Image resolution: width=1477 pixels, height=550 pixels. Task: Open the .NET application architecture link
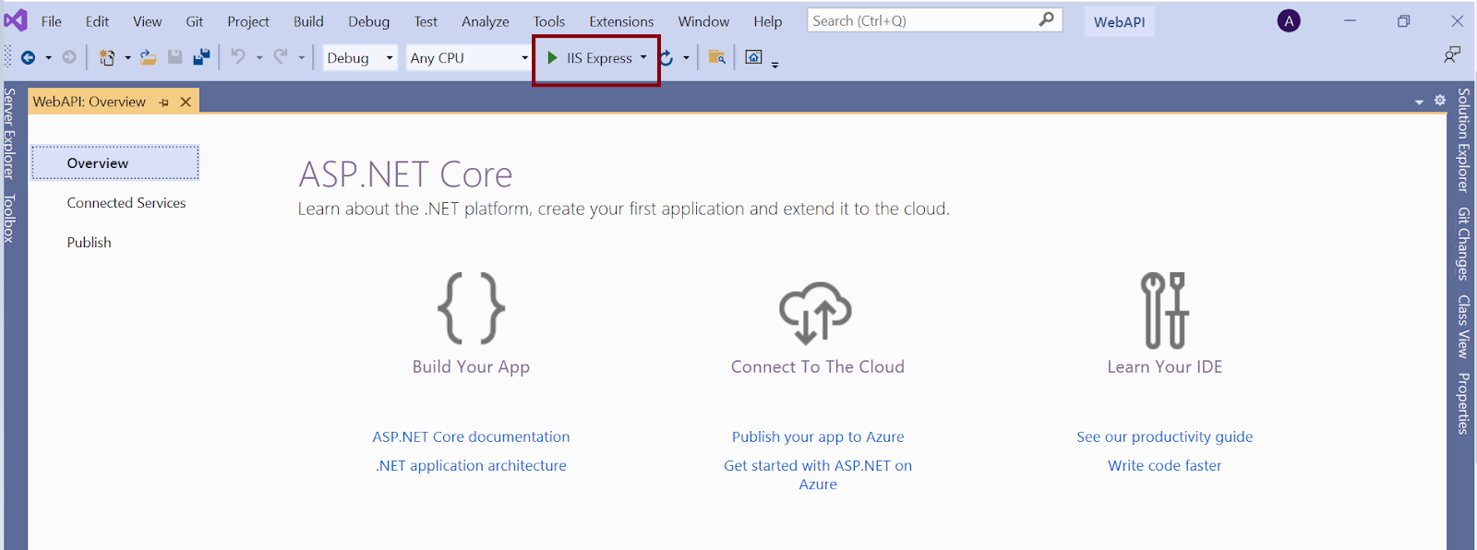click(x=471, y=465)
